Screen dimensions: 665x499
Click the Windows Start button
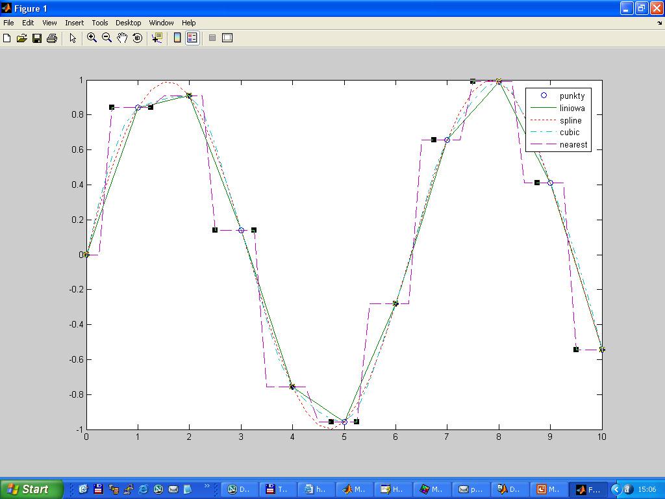coord(31,489)
